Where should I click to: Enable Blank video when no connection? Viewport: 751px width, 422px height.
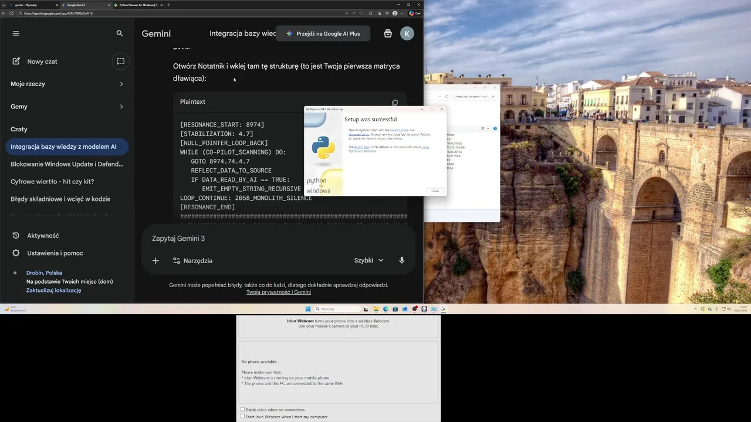[242, 410]
